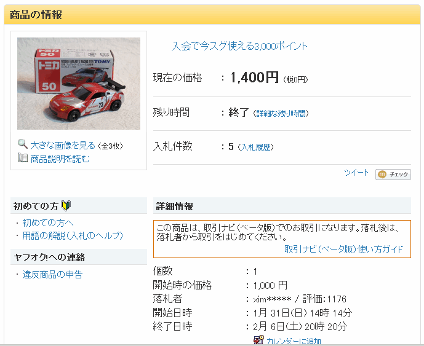
Task: Open the 初めての方へ link
Action: click(48, 222)
